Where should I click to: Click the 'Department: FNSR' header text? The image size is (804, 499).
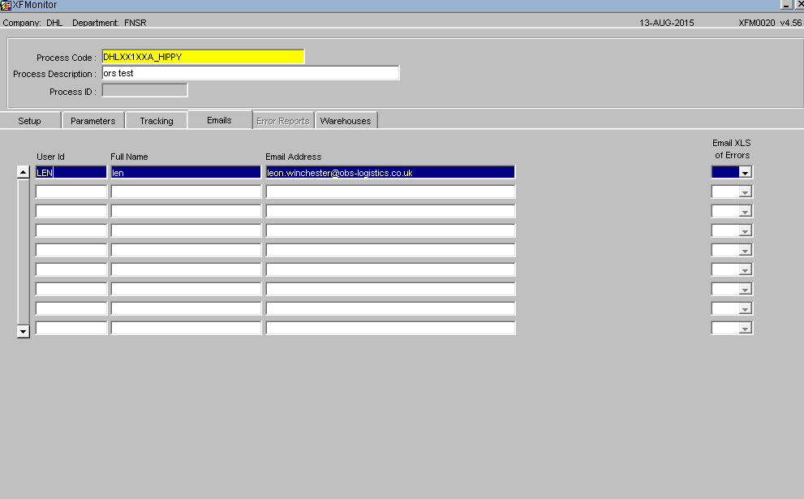(110, 23)
